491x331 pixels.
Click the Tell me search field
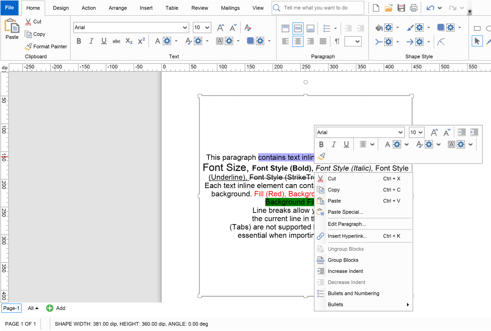[318, 8]
